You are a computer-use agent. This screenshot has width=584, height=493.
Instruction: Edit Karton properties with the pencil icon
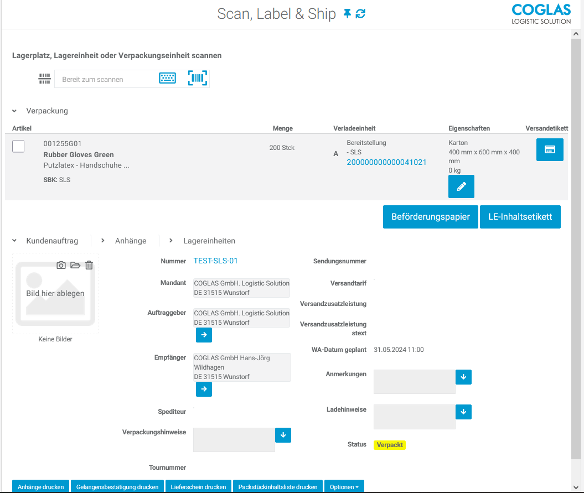click(x=461, y=186)
